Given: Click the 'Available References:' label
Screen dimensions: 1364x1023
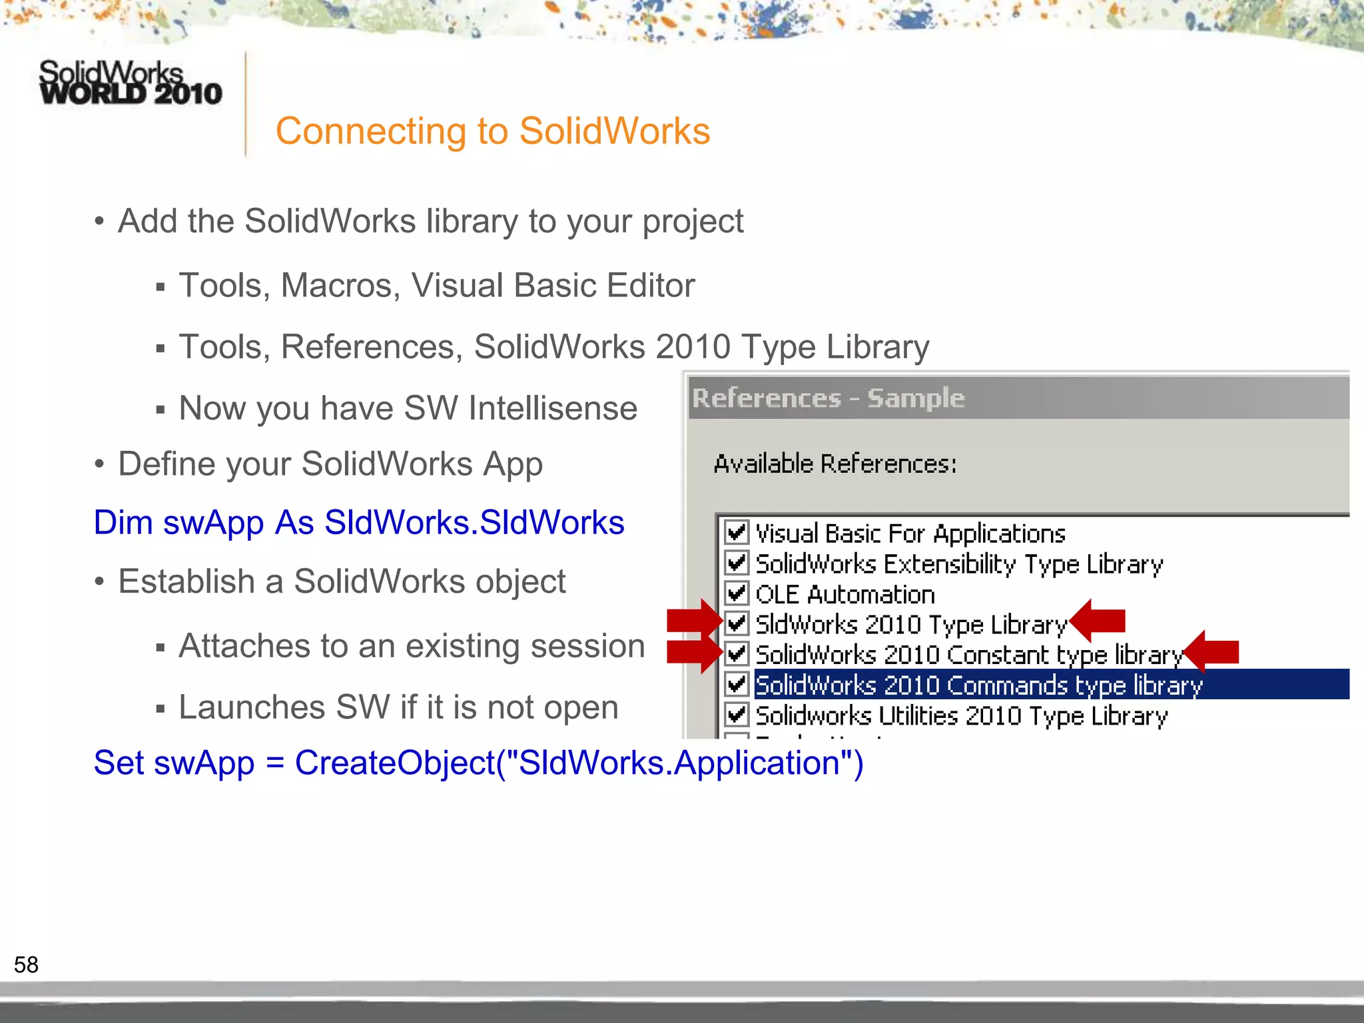Looking at the screenshot, I should tap(835, 464).
